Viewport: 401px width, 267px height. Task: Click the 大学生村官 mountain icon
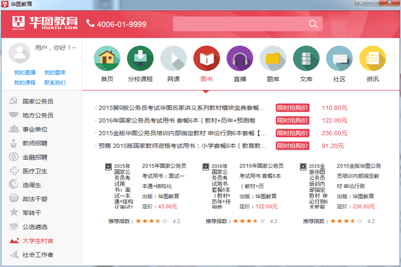tap(15, 240)
